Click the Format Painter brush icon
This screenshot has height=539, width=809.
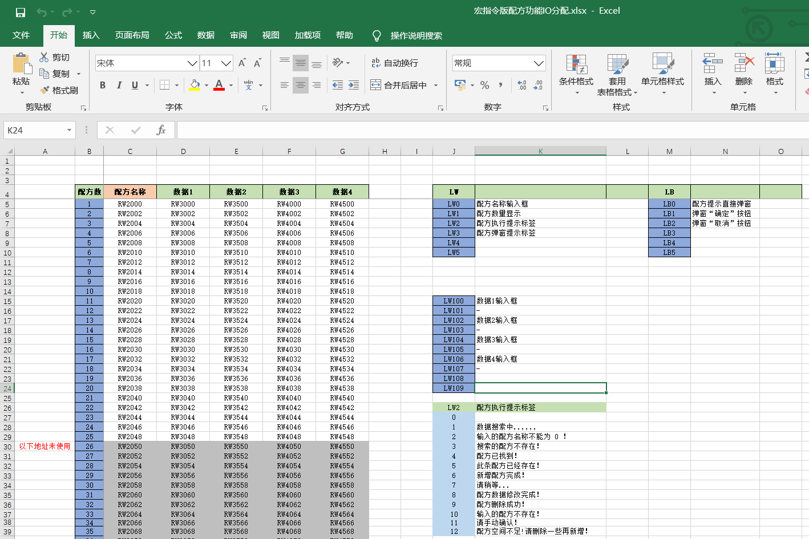coord(45,90)
